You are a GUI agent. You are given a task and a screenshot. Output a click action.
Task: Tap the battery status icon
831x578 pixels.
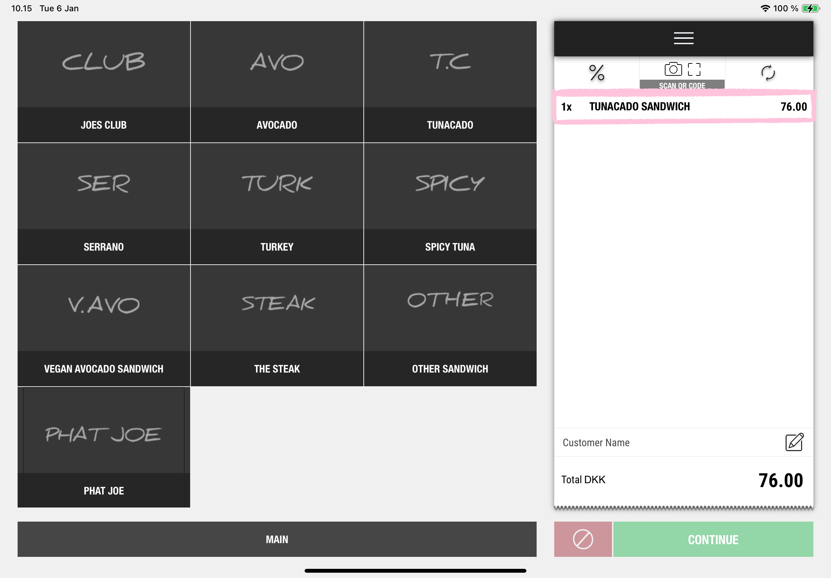(x=810, y=8)
